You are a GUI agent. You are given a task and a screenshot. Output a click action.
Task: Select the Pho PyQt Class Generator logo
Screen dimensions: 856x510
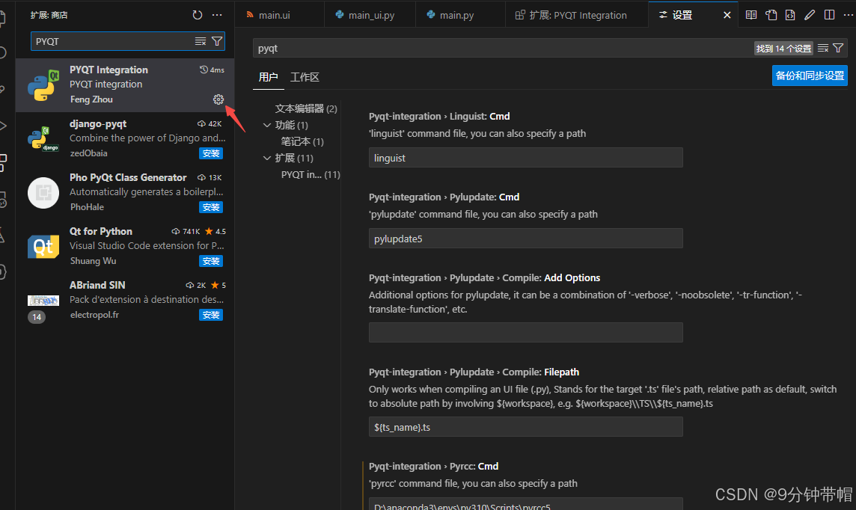[43, 192]
